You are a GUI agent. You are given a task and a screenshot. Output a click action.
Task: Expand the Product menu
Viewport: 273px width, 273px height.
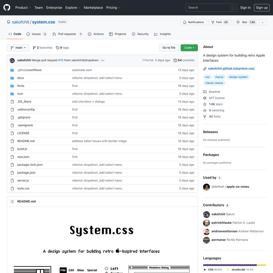pyautogui.click(x=23, y=8)
